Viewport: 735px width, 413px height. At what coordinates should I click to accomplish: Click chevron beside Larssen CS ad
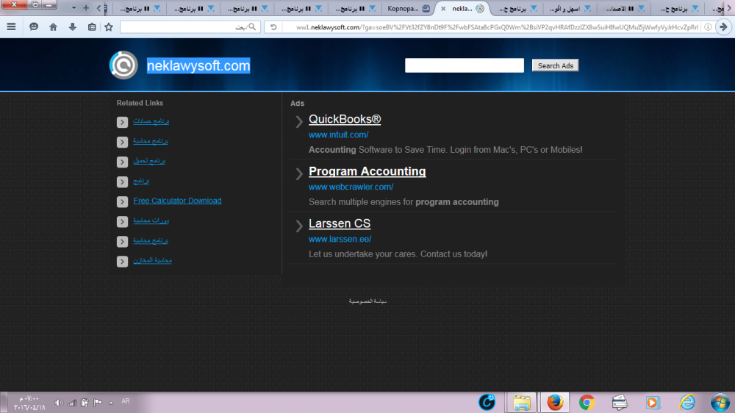299,226
